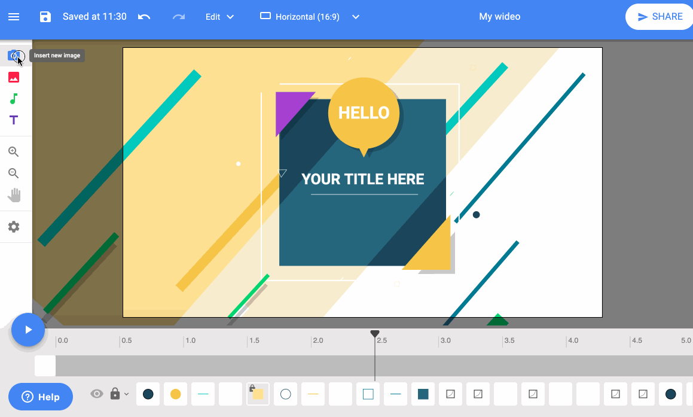Click the Saved at 11:30 status text

pyautogui.click(x=94, y=17)
